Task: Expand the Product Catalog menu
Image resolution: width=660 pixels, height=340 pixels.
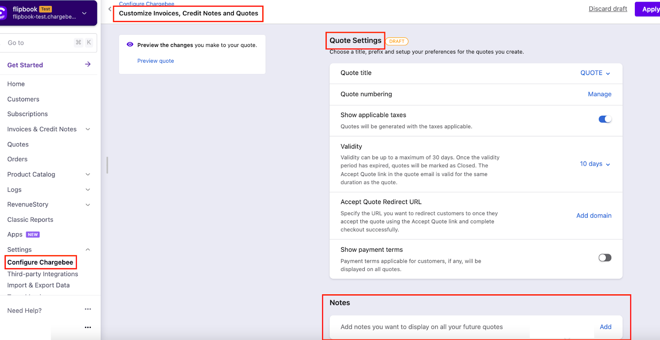Action: (87, 174)
